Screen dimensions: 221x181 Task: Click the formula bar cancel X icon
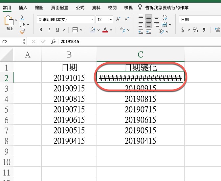point(33,42)
